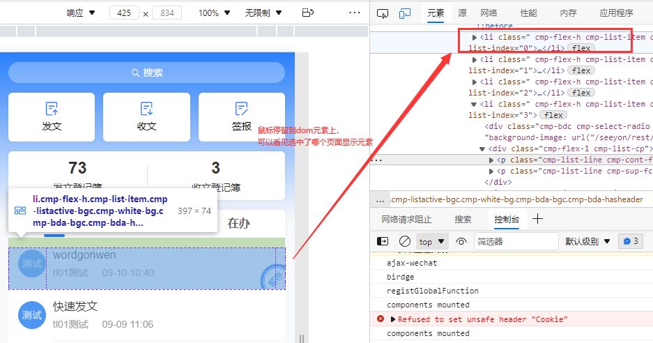Open the 快速发文 list item
653x343 pixels.
(x=146, y=316)
